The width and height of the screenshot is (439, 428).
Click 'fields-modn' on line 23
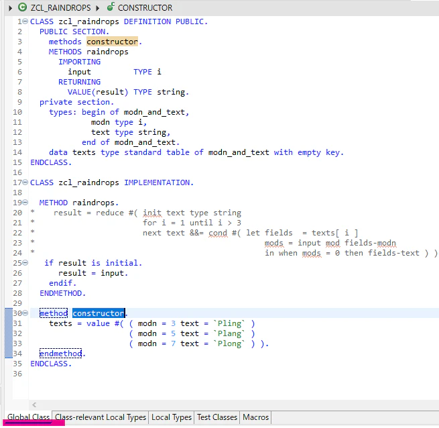pos(370,243)
